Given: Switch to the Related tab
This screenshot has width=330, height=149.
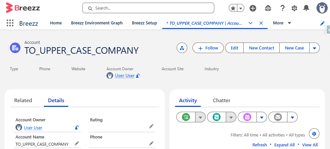Looking at the screenshot, I should [23, 101].
